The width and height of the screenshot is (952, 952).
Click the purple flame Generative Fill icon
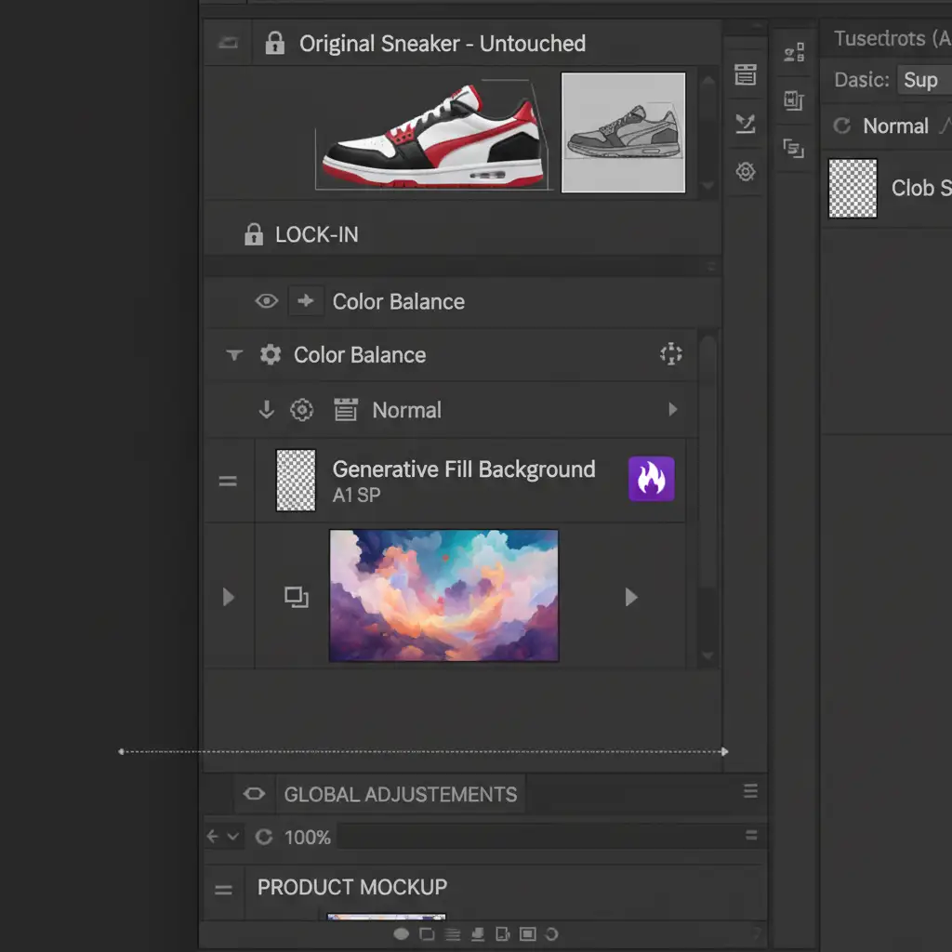tap(651, 480)
